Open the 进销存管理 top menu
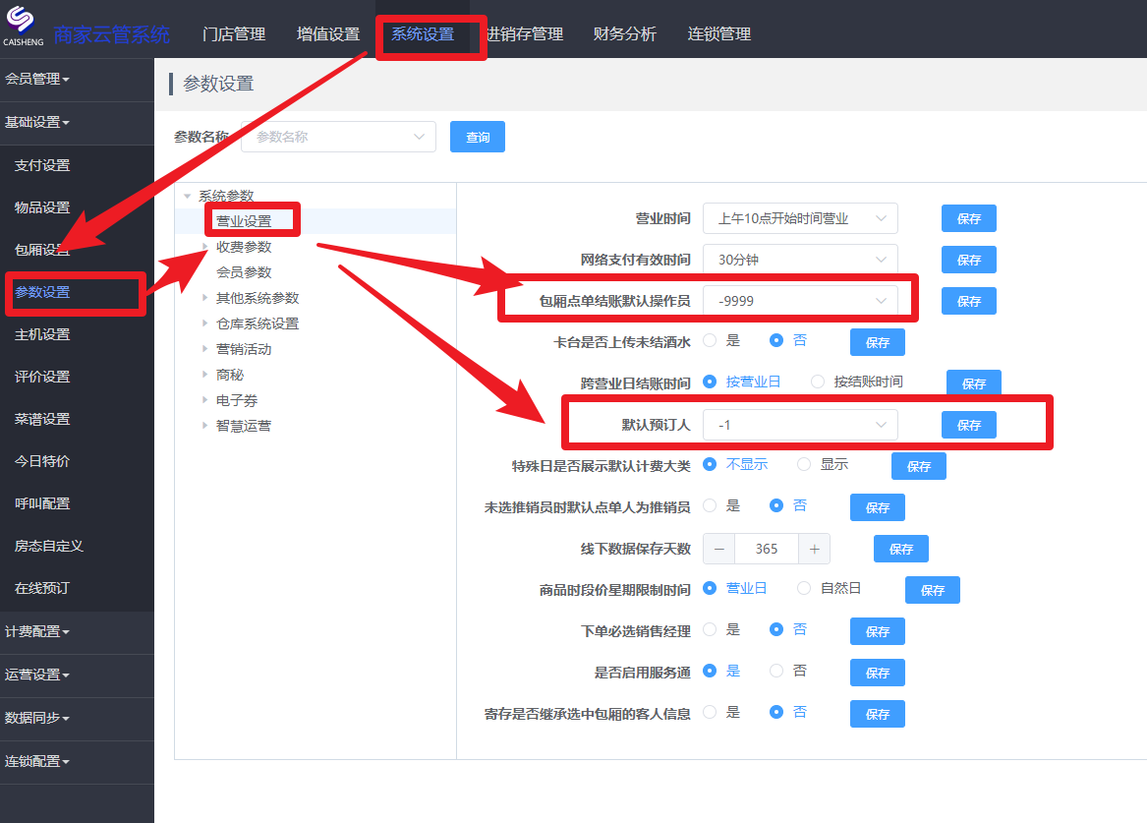Viewport: 1147px width, 823px height. point(525,33)
